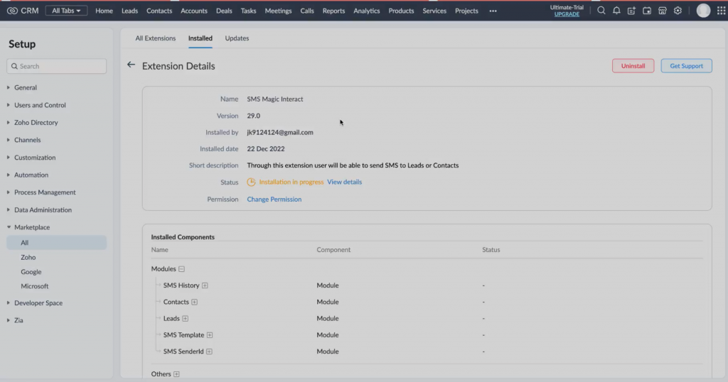Expand the Contacts module row
Viewport: 728px width, 382px height.
pos(195,302)
